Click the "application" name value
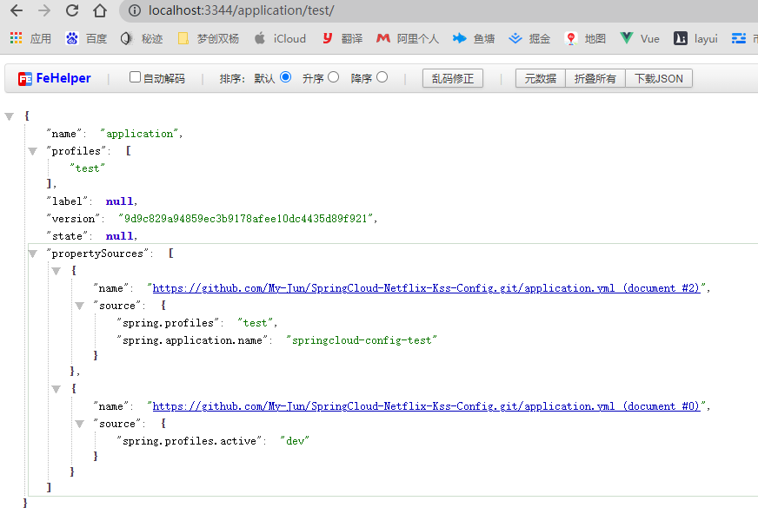The width and height of the screenshot is (758, 514). tap(139, 134)
